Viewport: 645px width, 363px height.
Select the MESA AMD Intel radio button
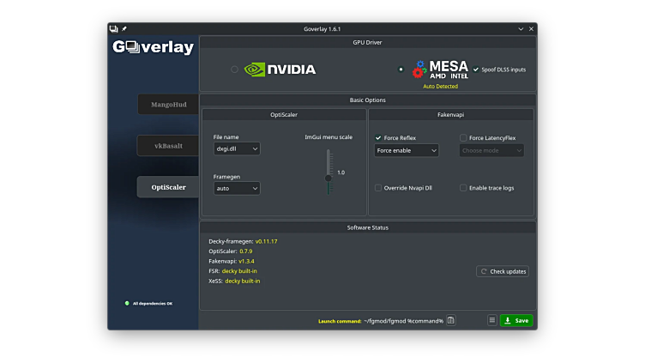click(x=401, y=70)
